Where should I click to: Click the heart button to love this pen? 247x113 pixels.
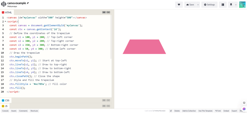(x=179, y=5)
